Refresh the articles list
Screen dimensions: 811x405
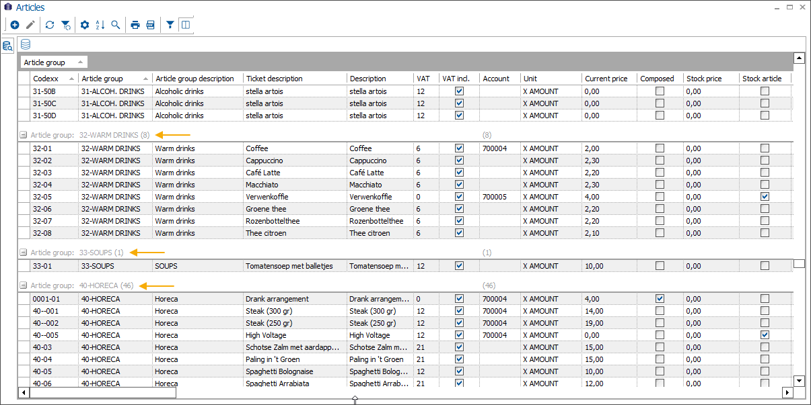tap(50, 25)
